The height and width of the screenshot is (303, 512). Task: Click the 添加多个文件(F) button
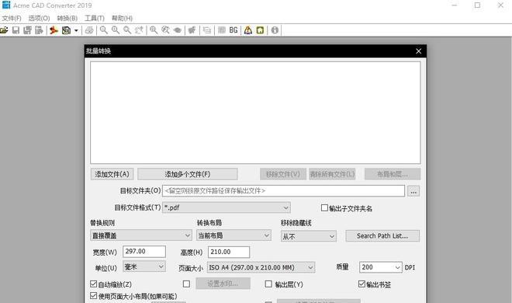point(188,174)
